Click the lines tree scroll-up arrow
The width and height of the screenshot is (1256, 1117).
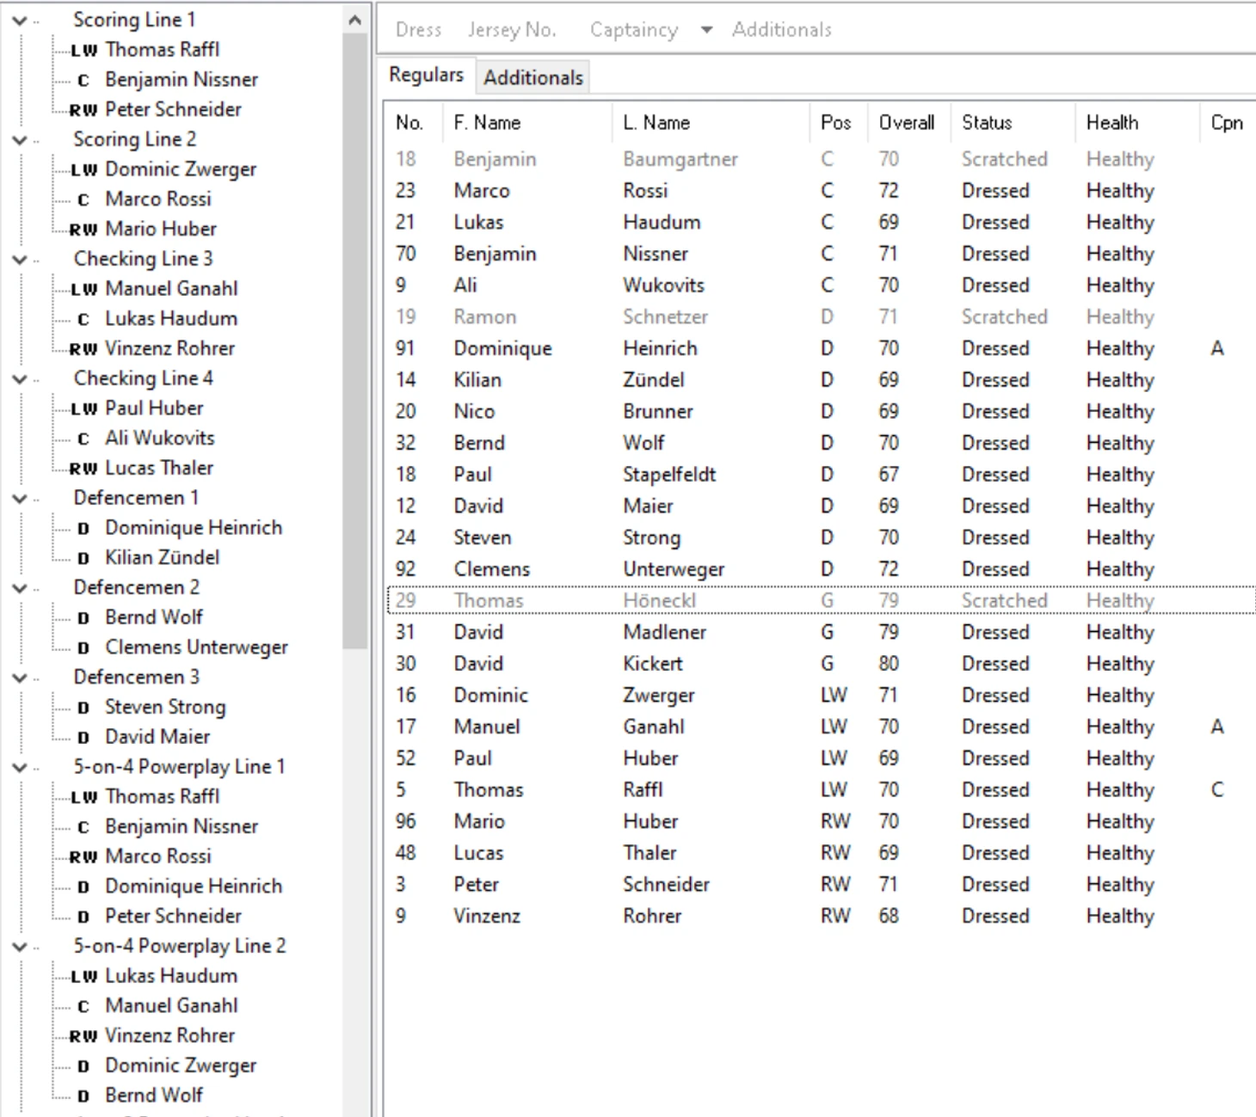(354, 20)
